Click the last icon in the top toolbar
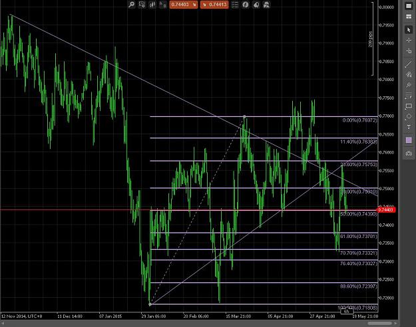 (x=266, y=5)
